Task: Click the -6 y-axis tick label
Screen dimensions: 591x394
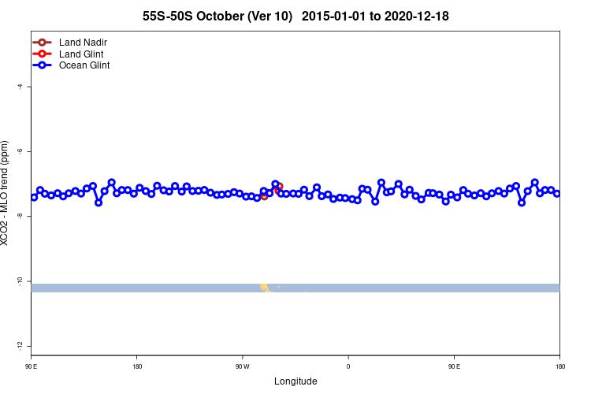Action: coord(20,151)
